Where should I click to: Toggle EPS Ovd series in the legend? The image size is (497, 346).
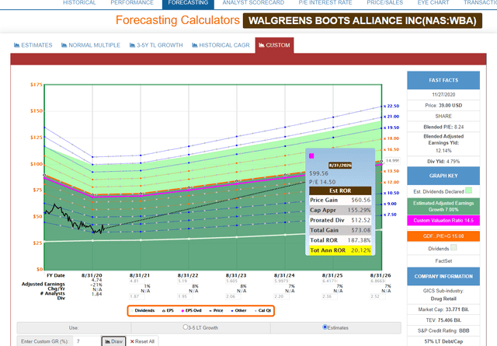click(x=192, y=310)
